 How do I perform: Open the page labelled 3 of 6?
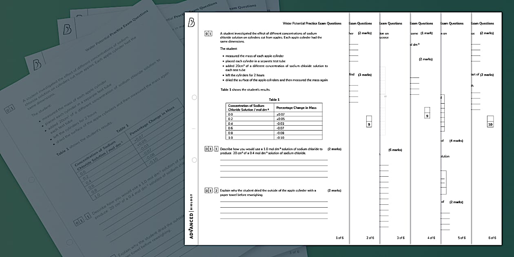(401, 237)
